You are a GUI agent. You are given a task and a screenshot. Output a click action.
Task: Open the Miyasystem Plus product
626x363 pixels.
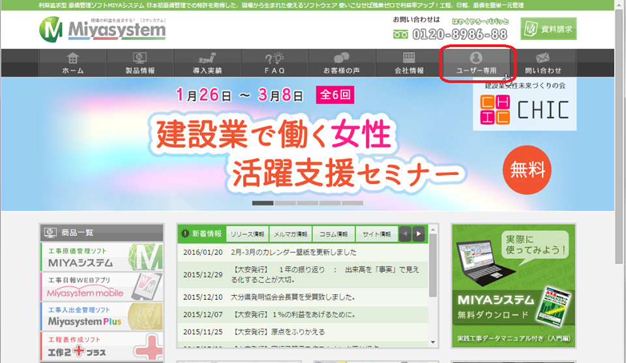pyautogui.click(x=102, y=316)
